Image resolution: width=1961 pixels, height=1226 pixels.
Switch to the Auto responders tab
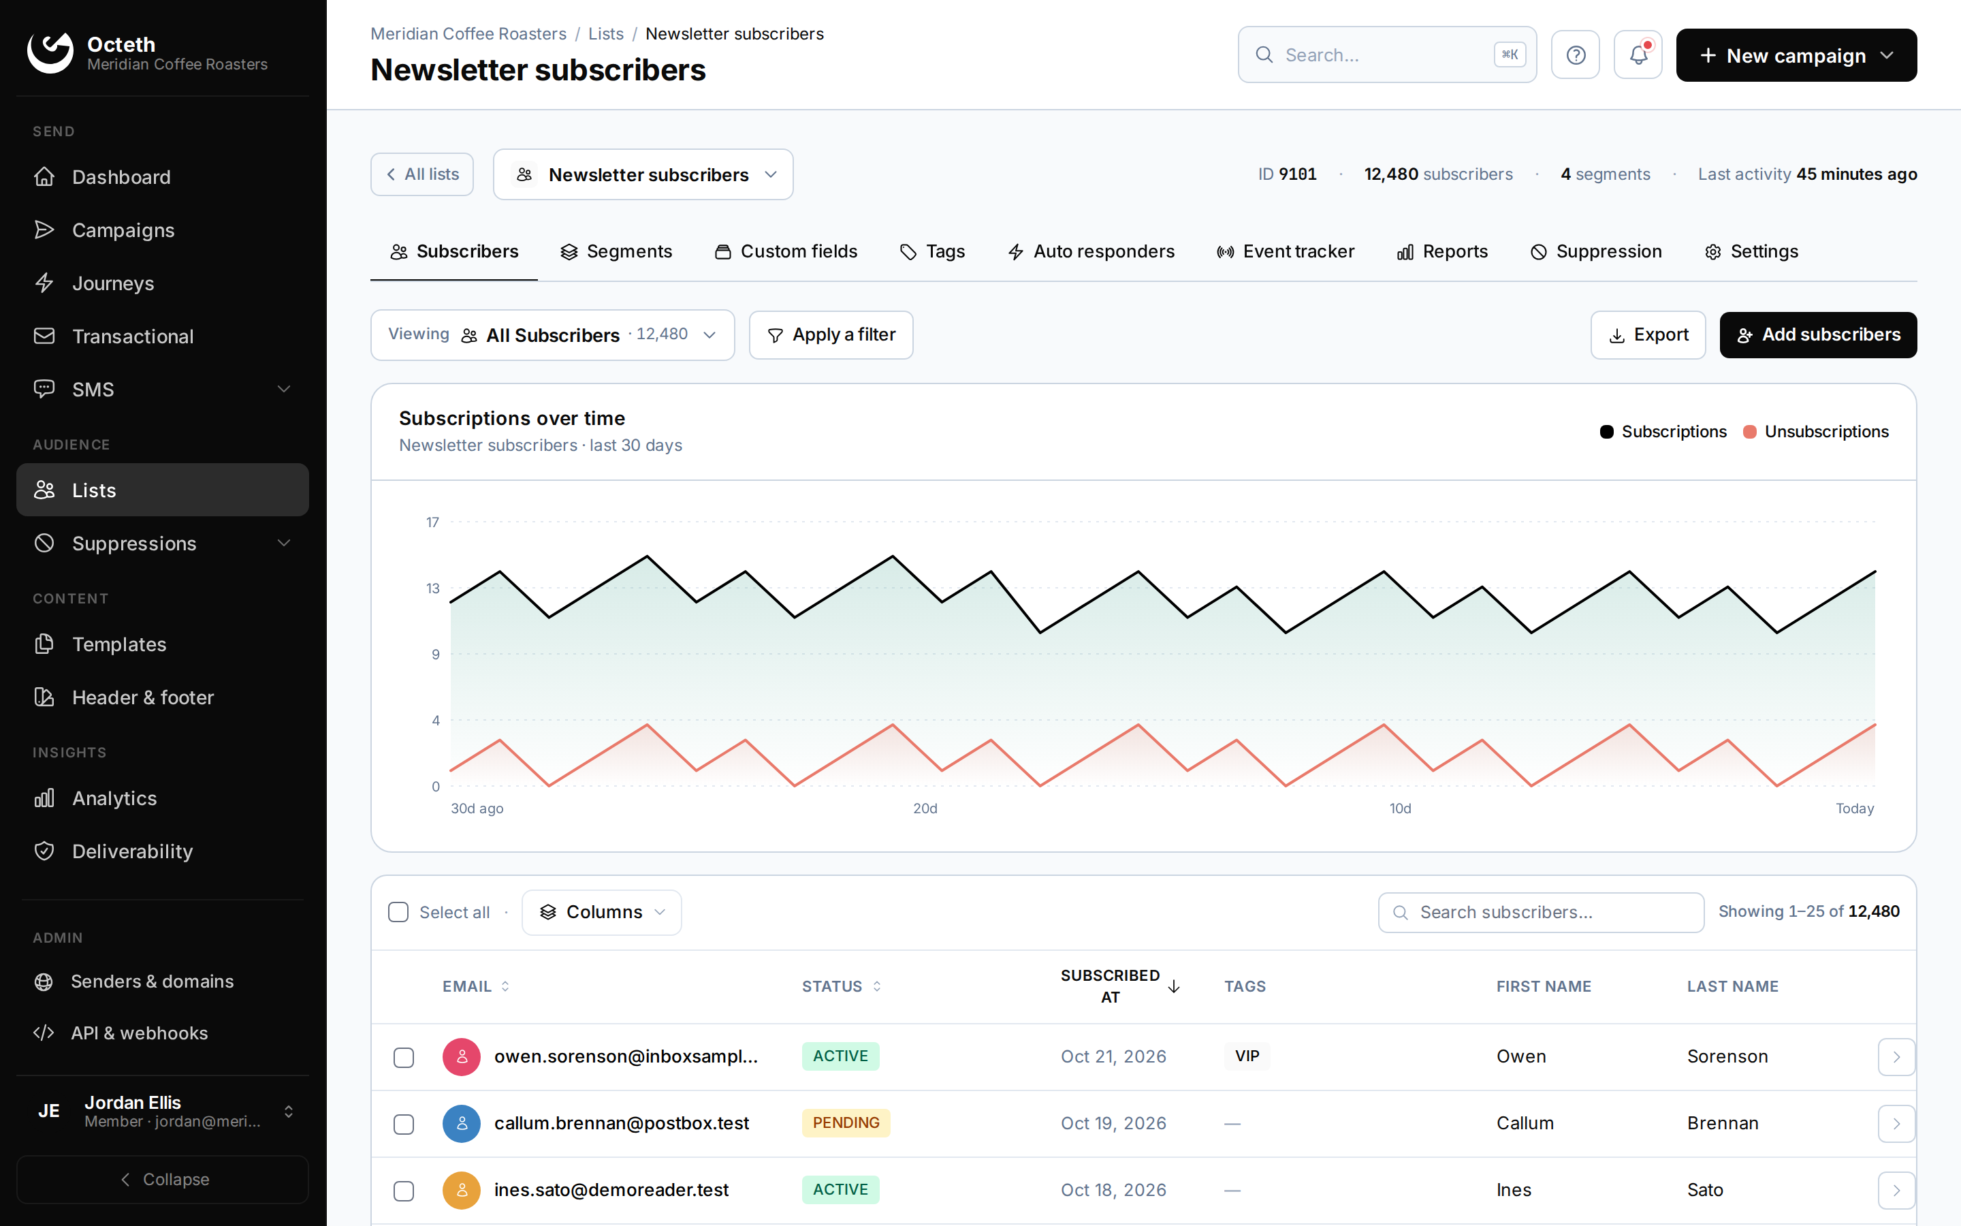point(1091,251)
